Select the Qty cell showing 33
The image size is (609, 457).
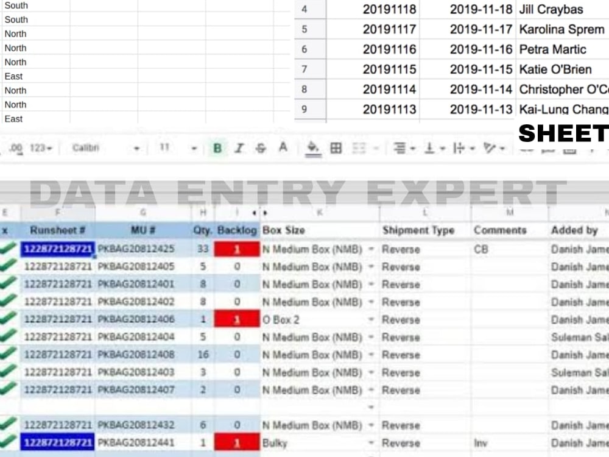point(203,249)
